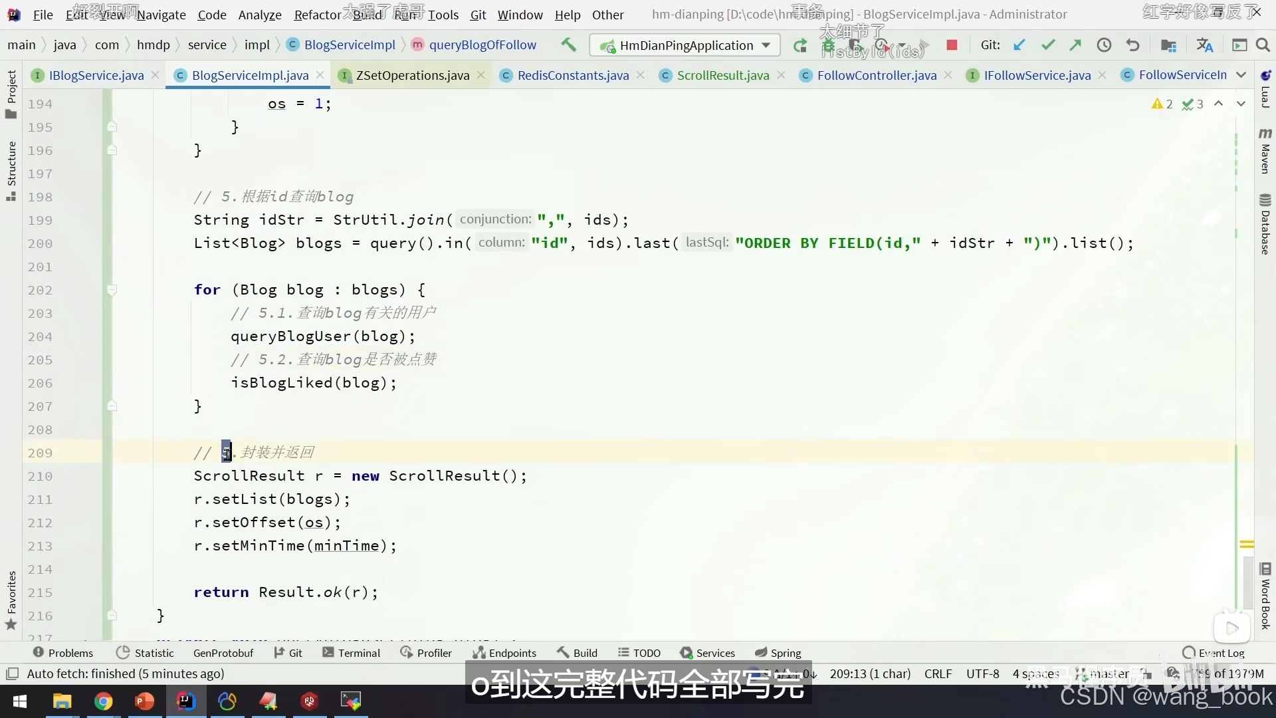This screenshot has height=718, width=1276.
Task: Open the Structure tool window
Action: pos(11,171)
